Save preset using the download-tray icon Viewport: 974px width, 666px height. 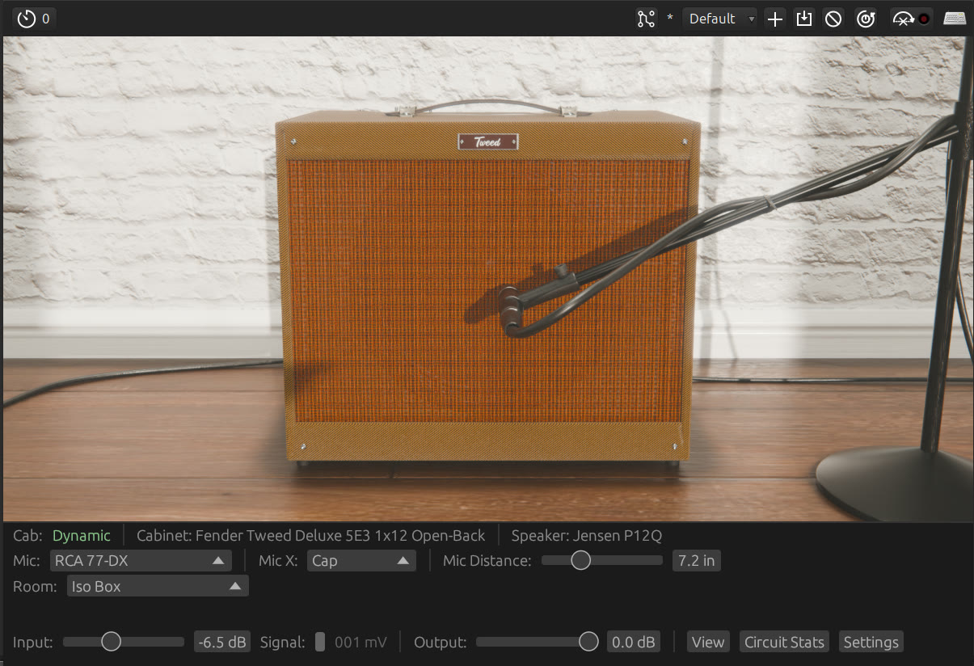tap(804, 19)
